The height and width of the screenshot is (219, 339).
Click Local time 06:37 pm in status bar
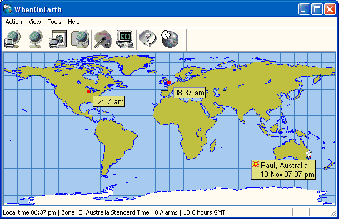(x=29, y=212)
